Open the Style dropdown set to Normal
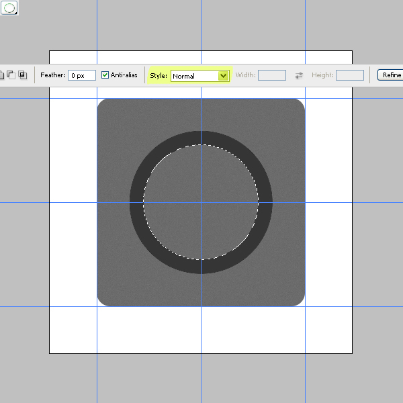The height and width of the screenshot is (403, 403). click(x=199, y=76)
